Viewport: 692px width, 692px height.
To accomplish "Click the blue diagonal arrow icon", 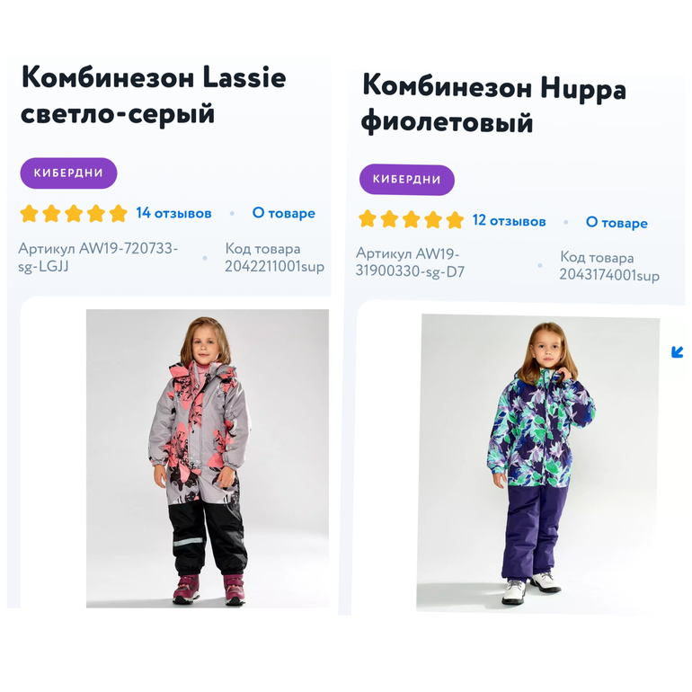I will coord(678,351).
